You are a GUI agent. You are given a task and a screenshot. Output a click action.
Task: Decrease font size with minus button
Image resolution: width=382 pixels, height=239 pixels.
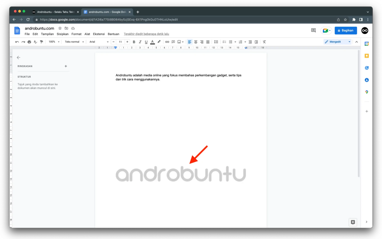[x=113, y=42]
